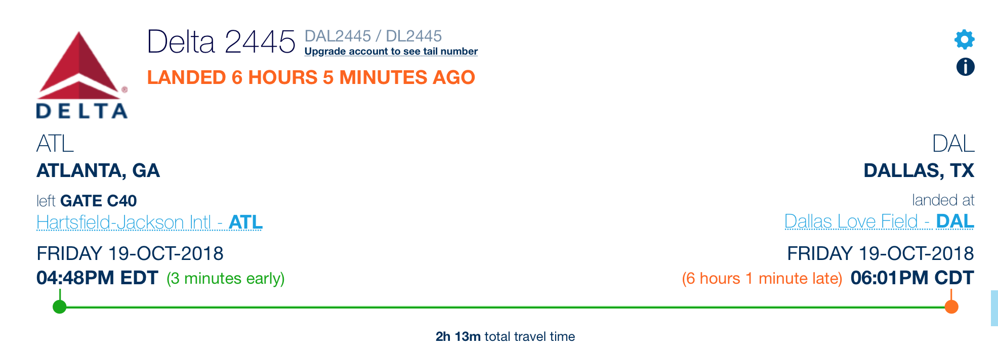Click the light blue scrollbar at right edge

pyautogui.click(x=994, y=308)
